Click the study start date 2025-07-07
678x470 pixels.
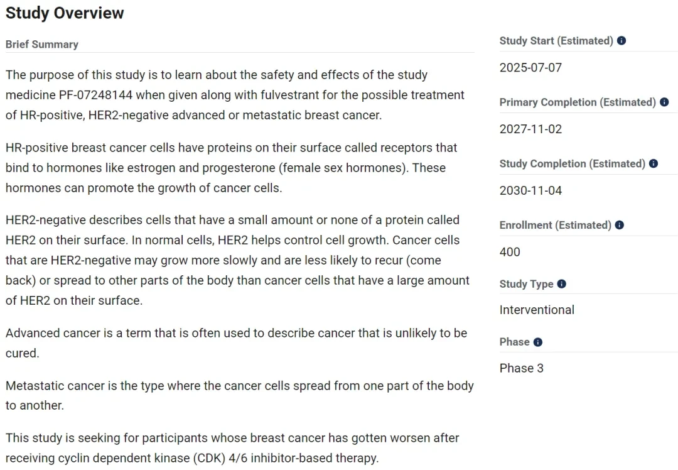click(x=530, y=67)
